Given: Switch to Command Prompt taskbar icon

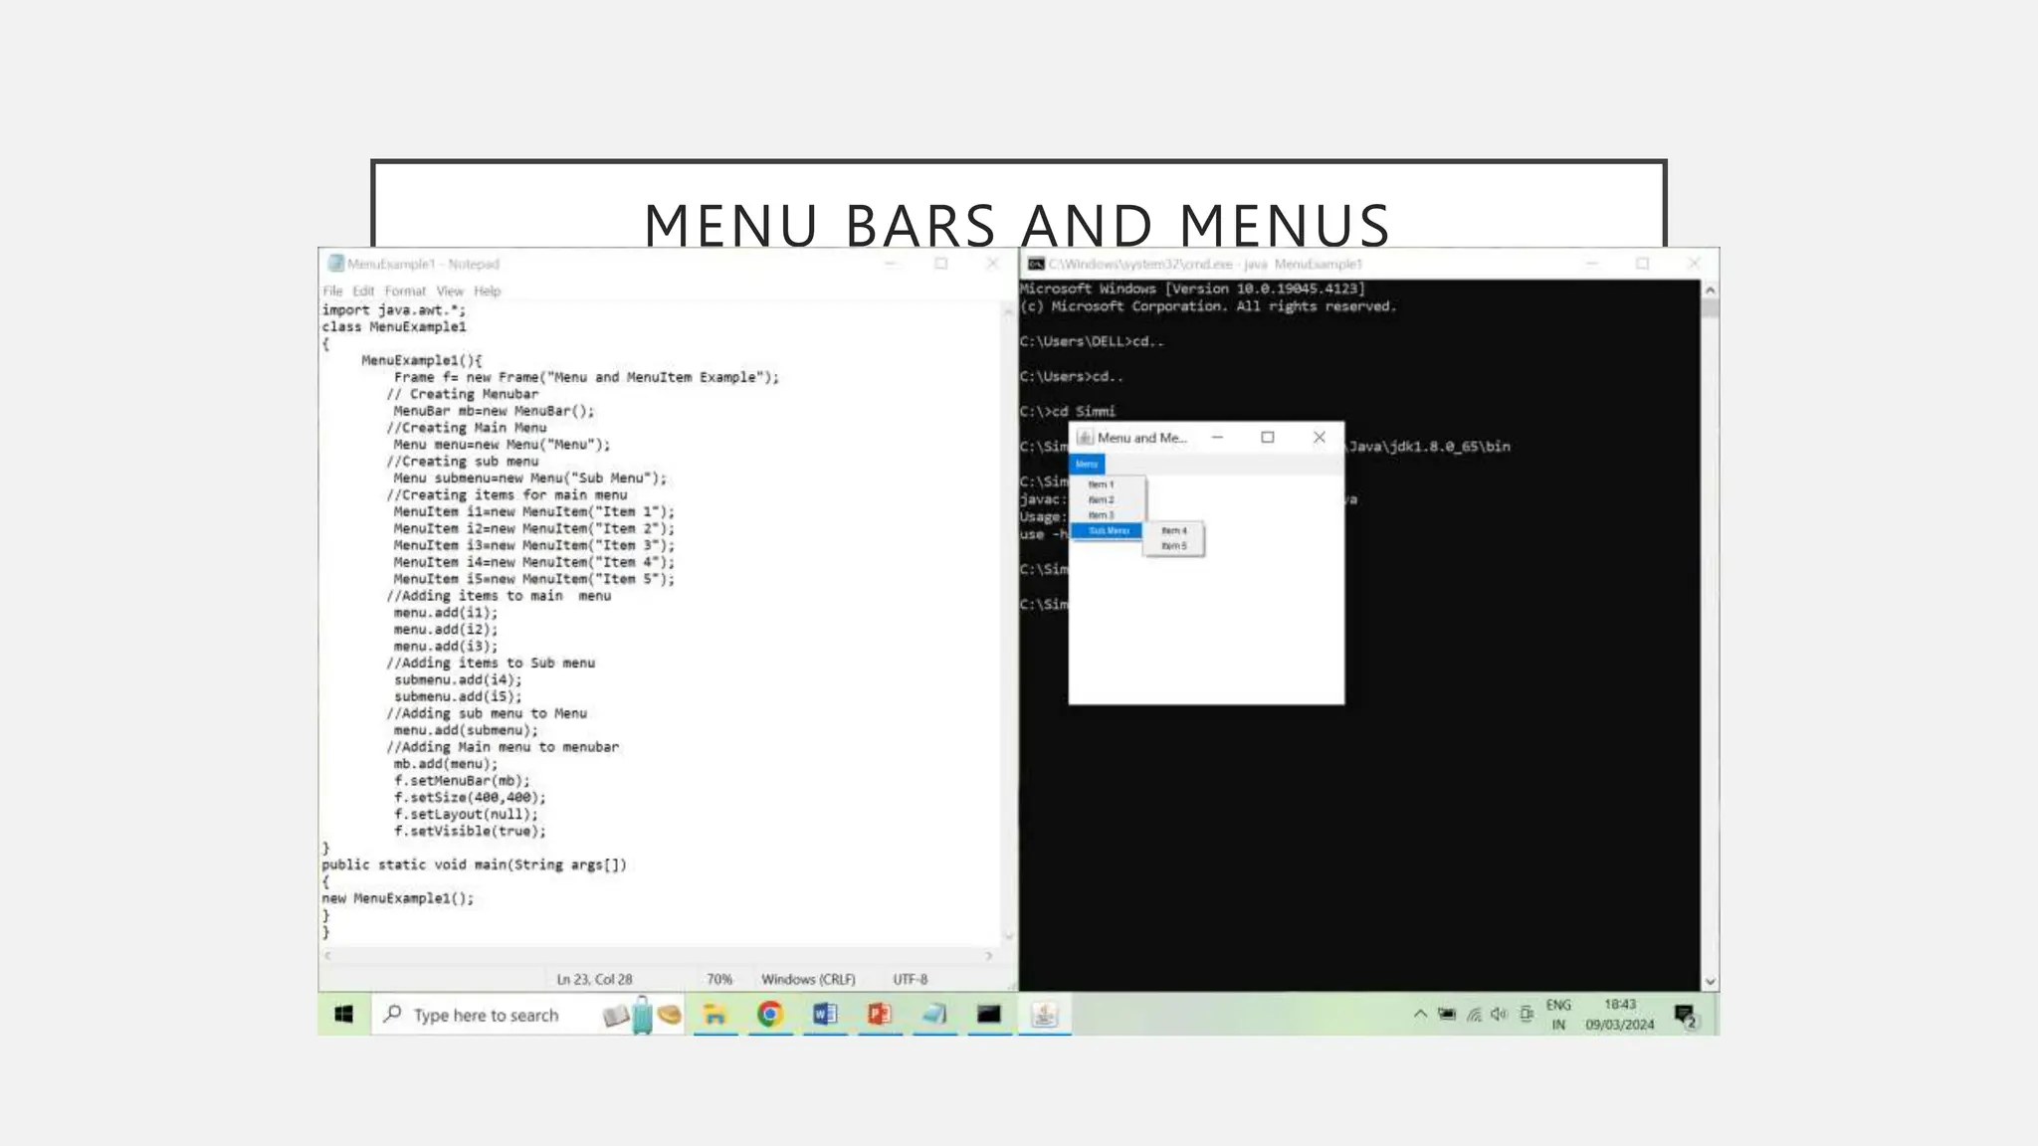Looking at the screenshot, I should click(988, 1014).
